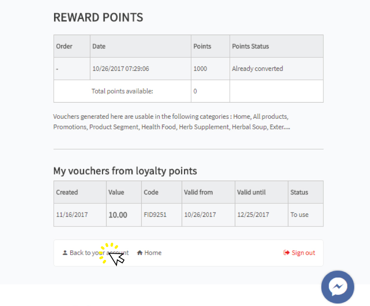Click the Valid from column header
This screenshot has height=306, width=370.
point(208,192)
